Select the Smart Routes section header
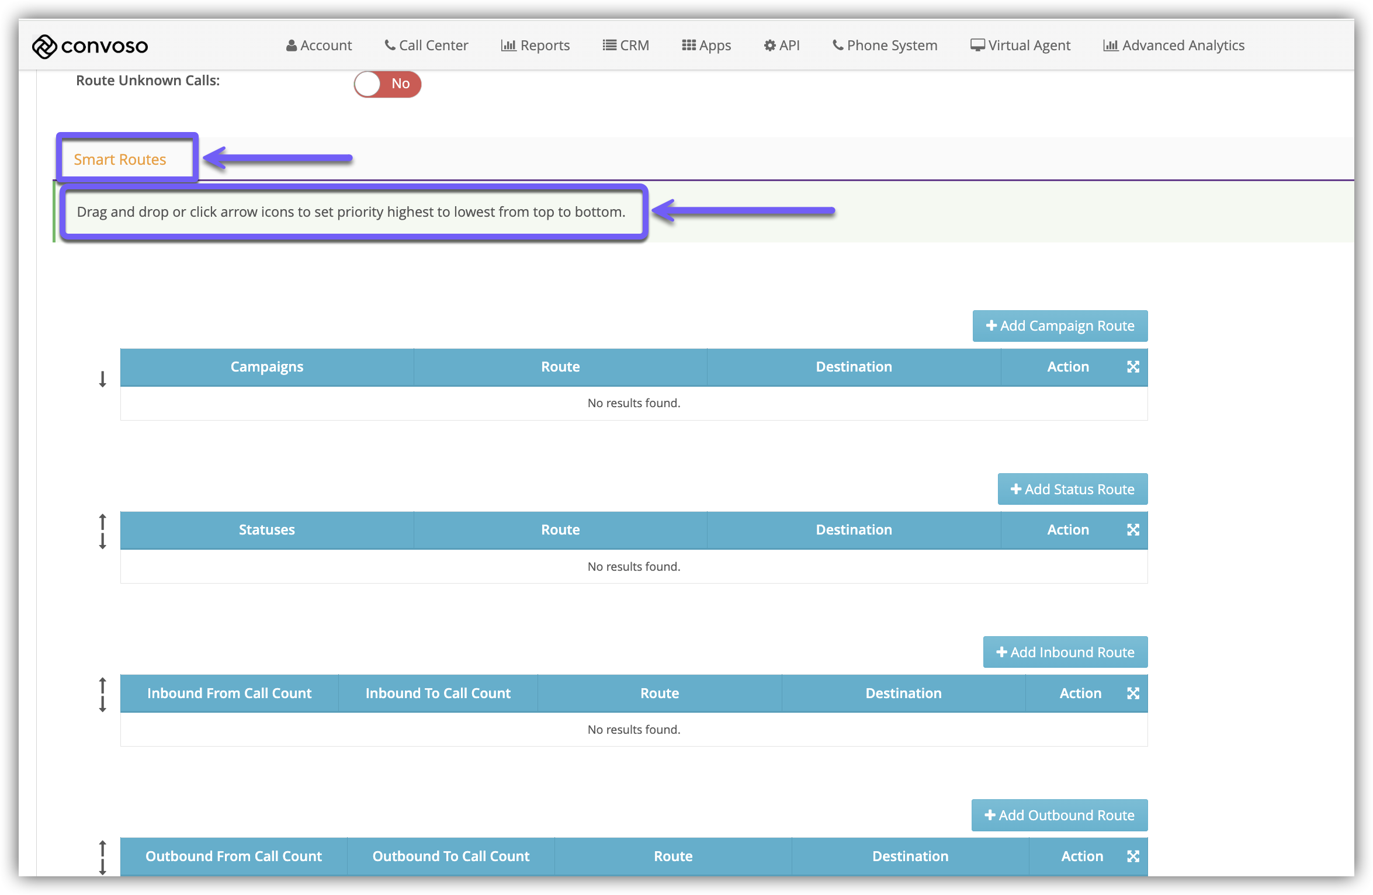 pos(120,159)
